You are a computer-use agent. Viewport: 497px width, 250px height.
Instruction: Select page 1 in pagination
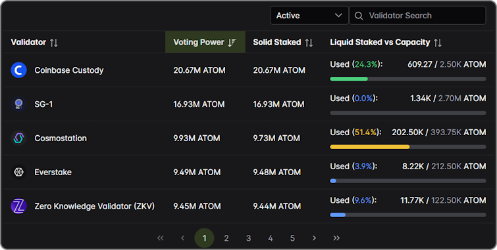204,238
